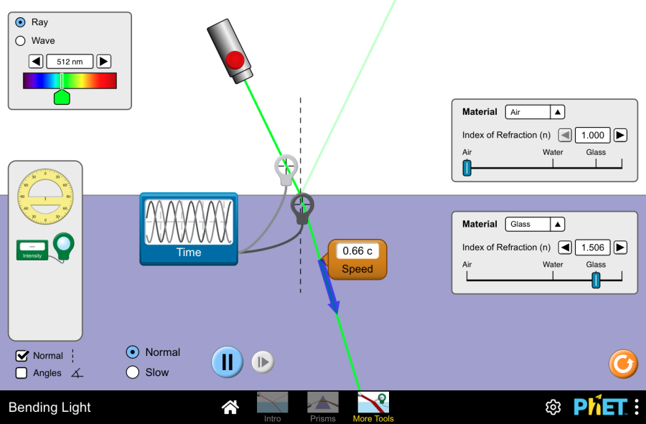Open the Glass material dropdown
646x424 pixels.
click(535, 224)
